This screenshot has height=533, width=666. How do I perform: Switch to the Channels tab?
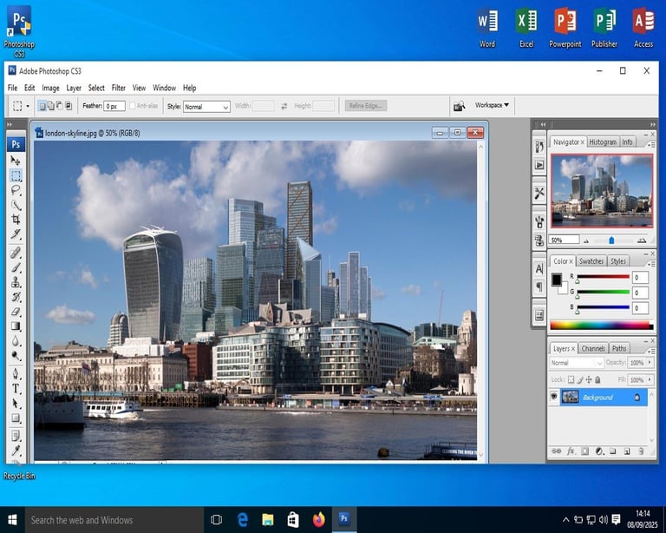[593, 348]
